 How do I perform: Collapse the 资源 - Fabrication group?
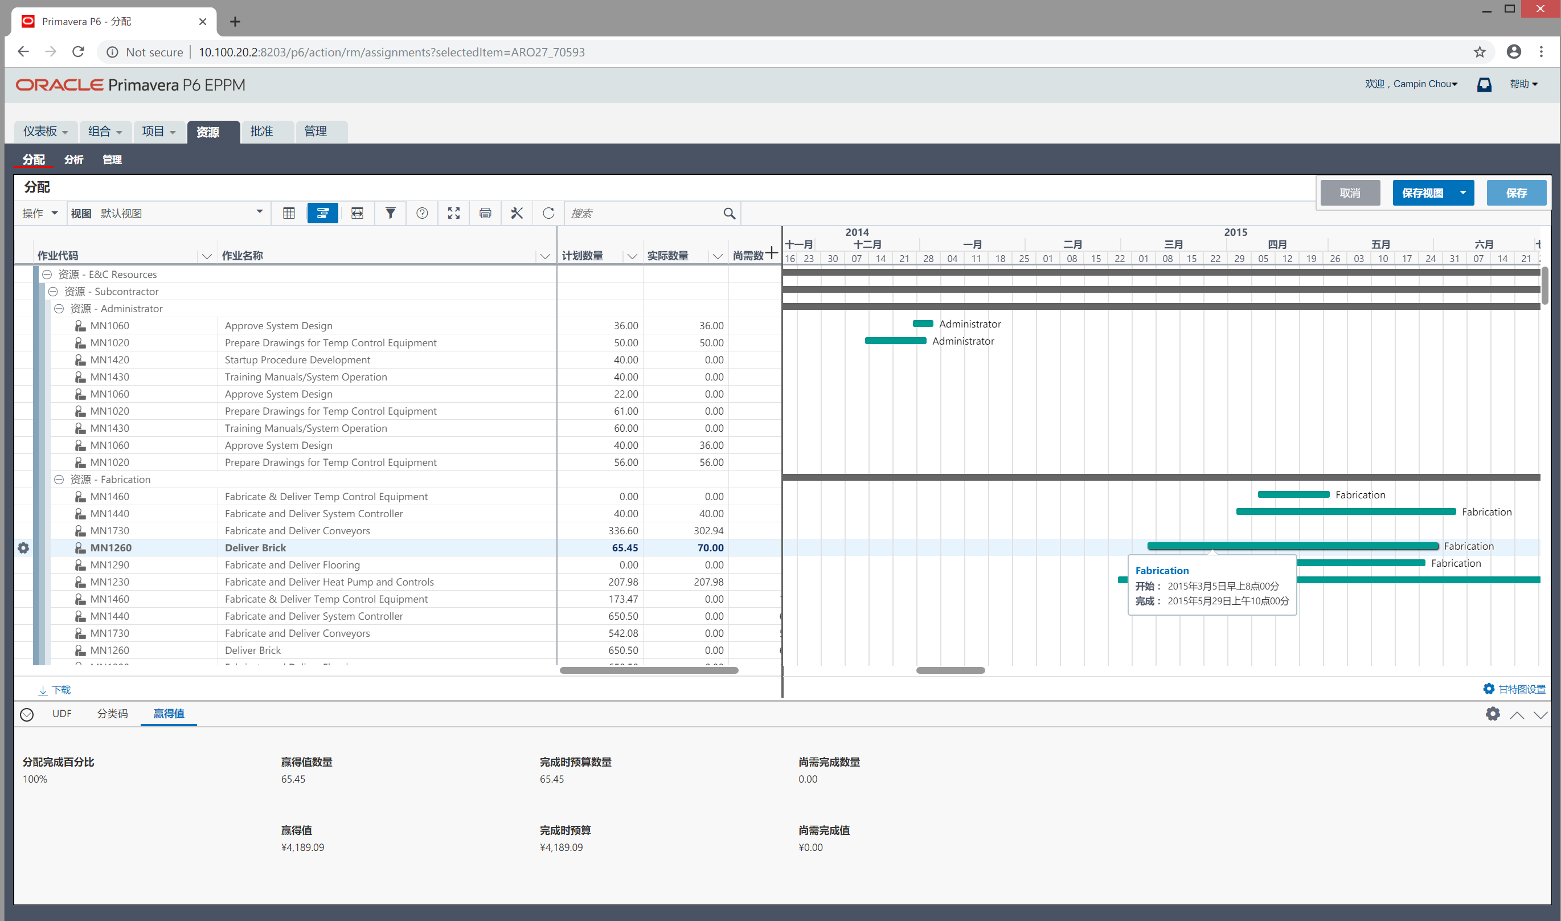pyautogui.click(x=59, y=479)
